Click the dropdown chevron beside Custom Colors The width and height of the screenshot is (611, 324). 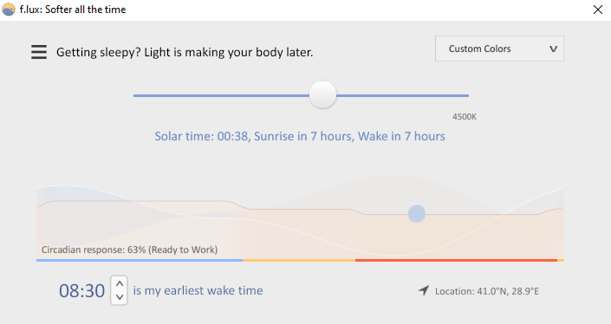coord(553,49)
